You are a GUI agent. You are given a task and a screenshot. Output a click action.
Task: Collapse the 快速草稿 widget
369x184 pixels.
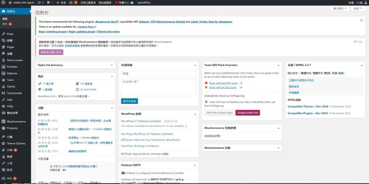click(195, 65)
